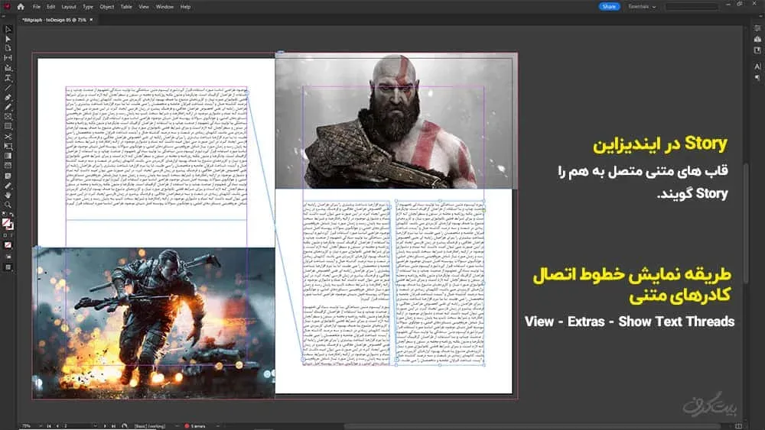Click the Fill and Stroke color box
This screenshot has width=765, height=430.
tap(8, 225)
